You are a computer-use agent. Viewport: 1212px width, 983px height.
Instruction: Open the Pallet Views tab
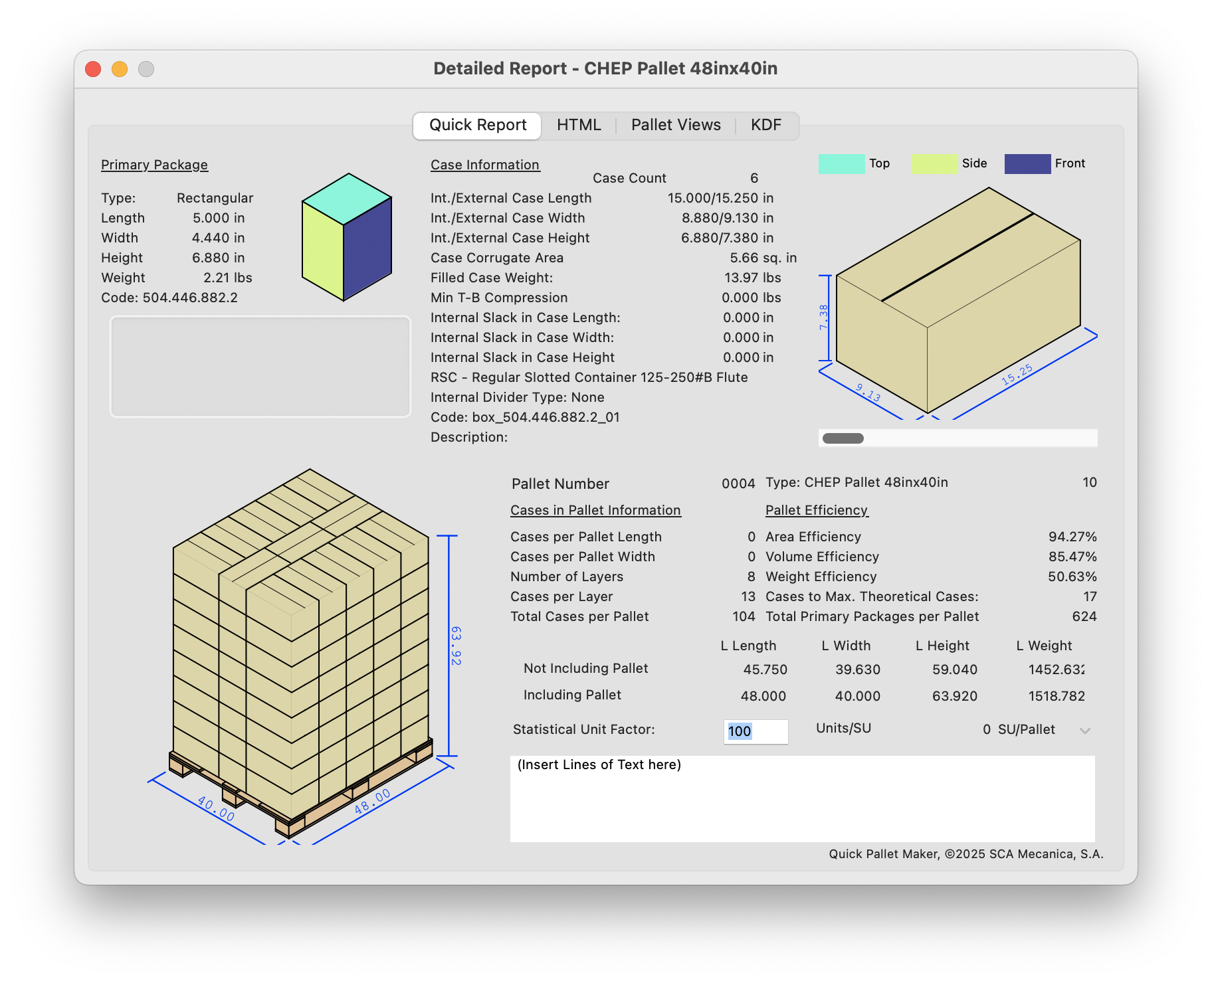point(676,126)
